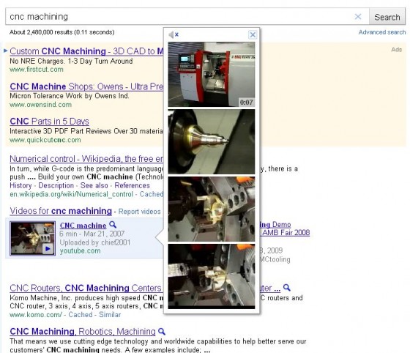This screenshot has width=410, height=353.
Task: Jump to the References section link
Action: point(132,185)
